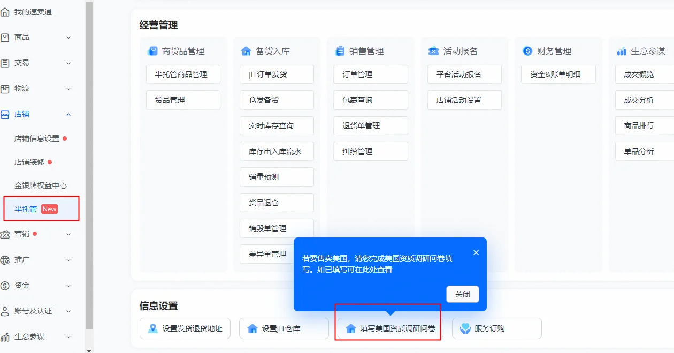
Task: Open 实时库存查询
Action: tap(277, 126)
